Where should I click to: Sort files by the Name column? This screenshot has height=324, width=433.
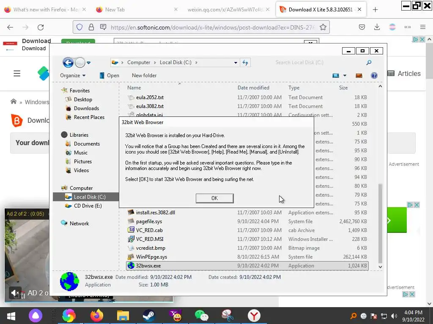[134, 88]
